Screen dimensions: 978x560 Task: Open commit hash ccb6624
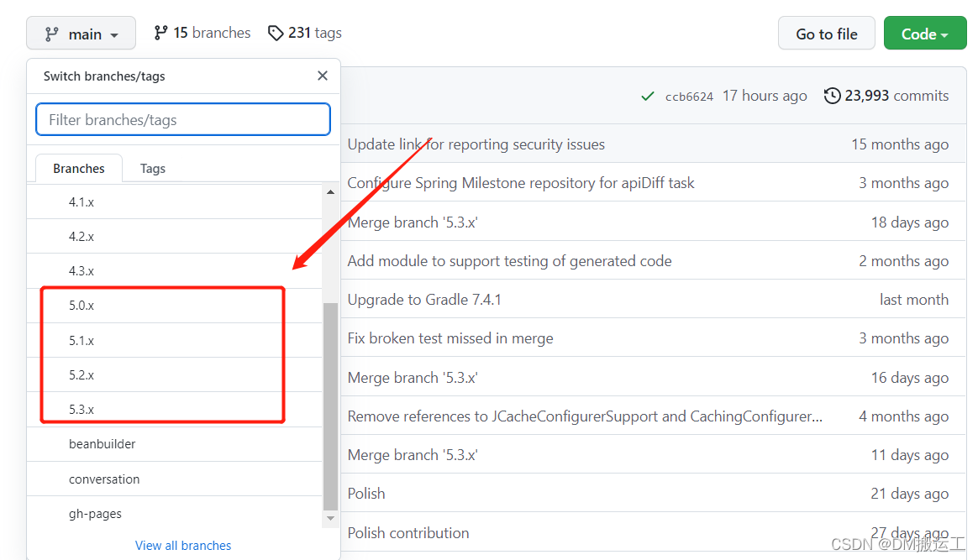[689, 96]
